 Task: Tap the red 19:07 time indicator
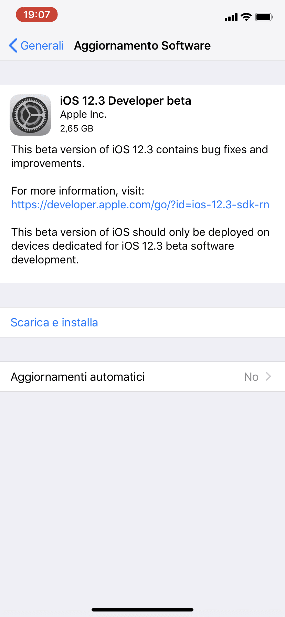[x=37, y=15]
